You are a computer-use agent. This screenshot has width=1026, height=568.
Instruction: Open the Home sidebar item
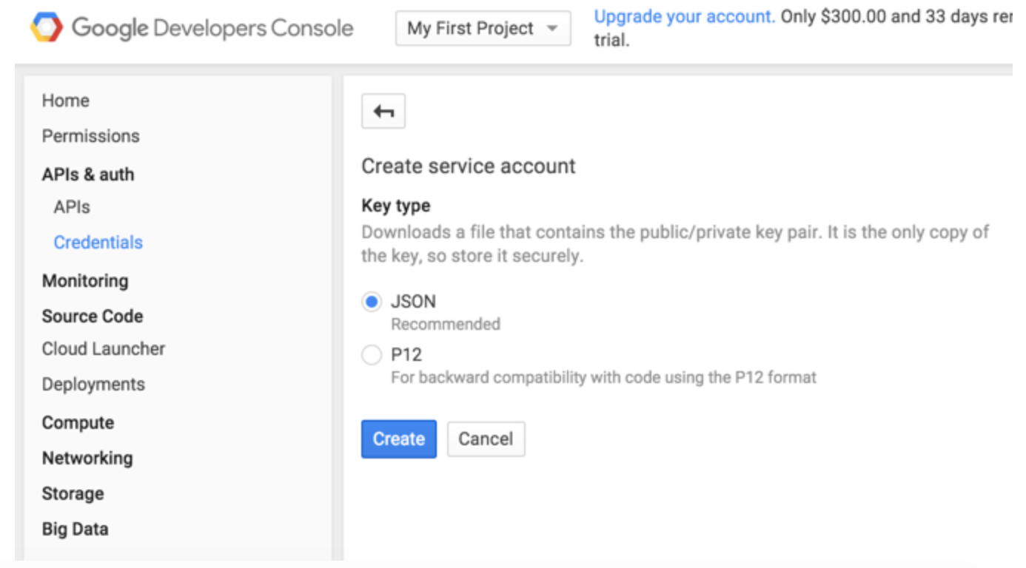(66, 101)
